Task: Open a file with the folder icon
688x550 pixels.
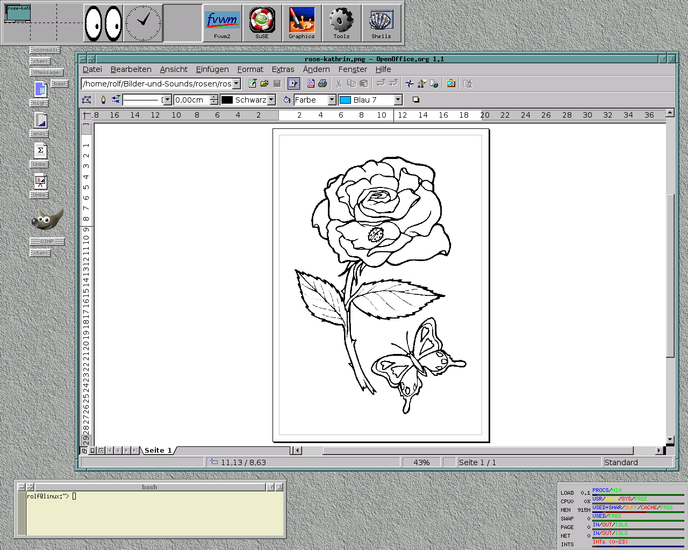Action: tap(264, 83)
